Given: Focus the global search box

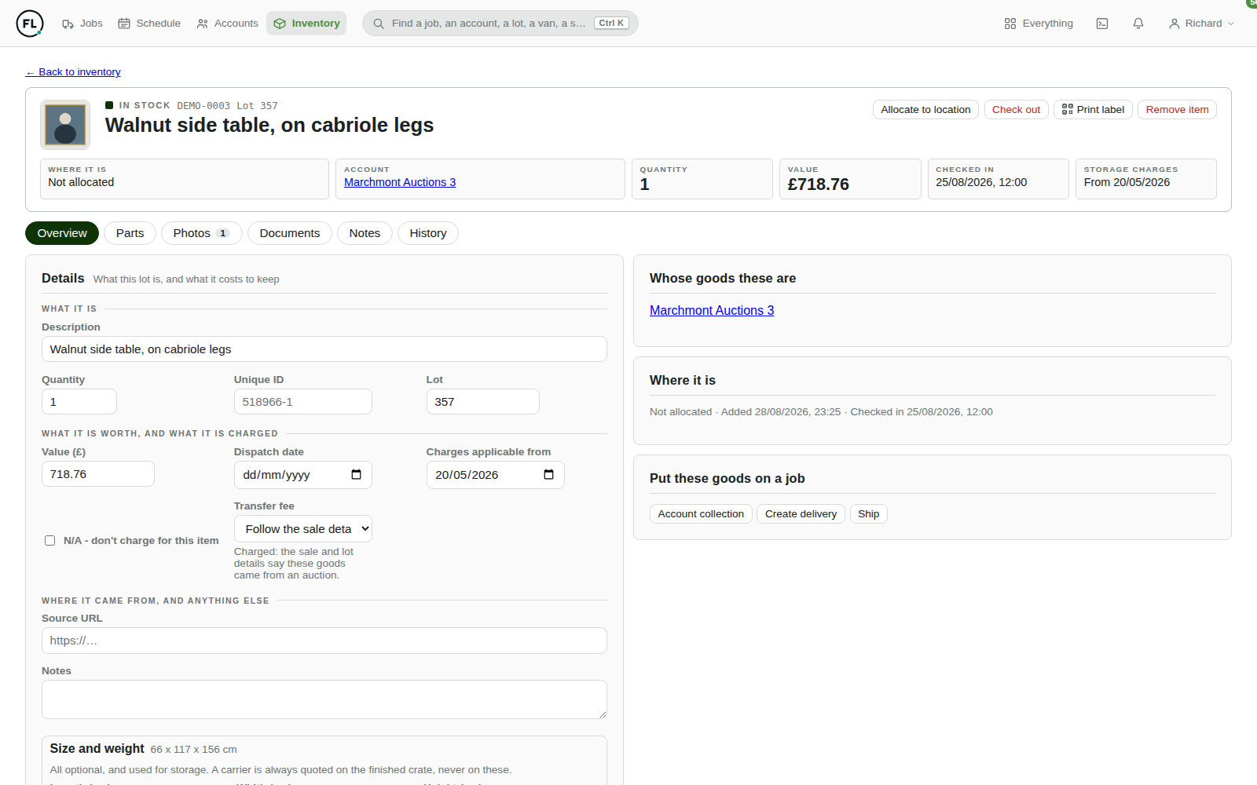Looking at the screenshot, I should coord(500,24).
